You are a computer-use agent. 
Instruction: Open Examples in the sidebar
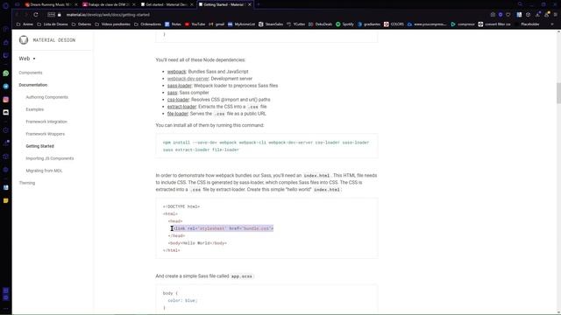tap(35, 109)
